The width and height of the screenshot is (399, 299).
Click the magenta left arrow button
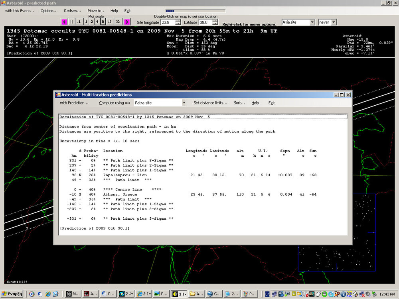64,22
